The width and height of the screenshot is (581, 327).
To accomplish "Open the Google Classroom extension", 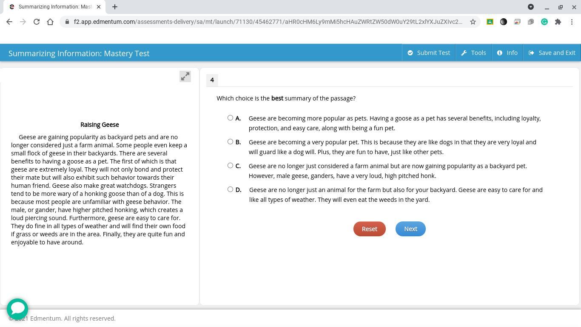I will tap(490, 22).
